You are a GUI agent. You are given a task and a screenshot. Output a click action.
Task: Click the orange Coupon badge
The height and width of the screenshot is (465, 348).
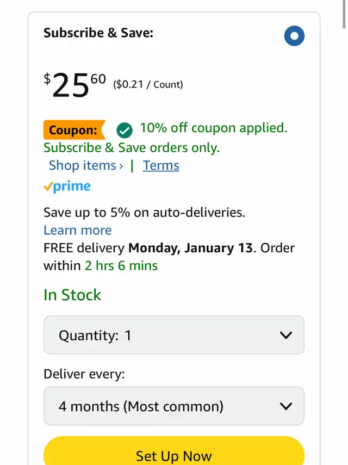click(73, 130)
